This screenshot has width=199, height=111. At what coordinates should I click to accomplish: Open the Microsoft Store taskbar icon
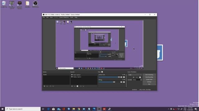[53, 109]
